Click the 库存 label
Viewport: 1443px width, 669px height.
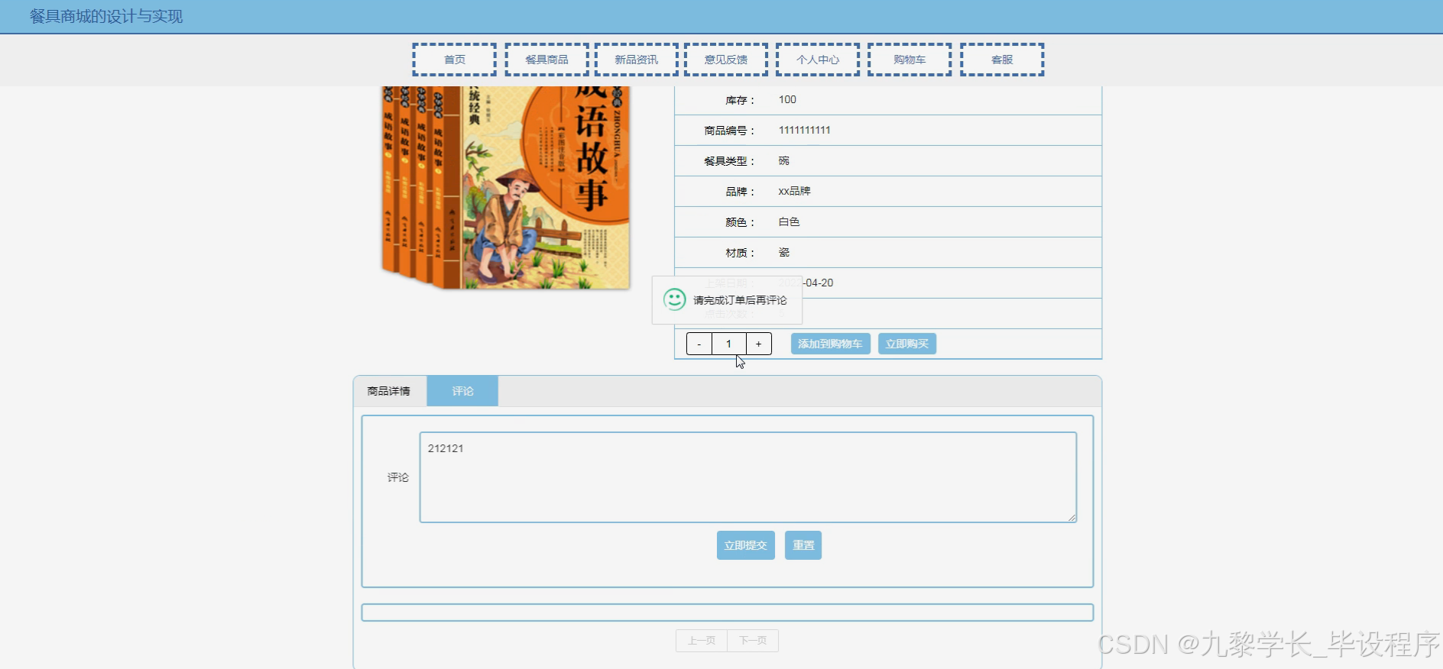click(740, 100)
